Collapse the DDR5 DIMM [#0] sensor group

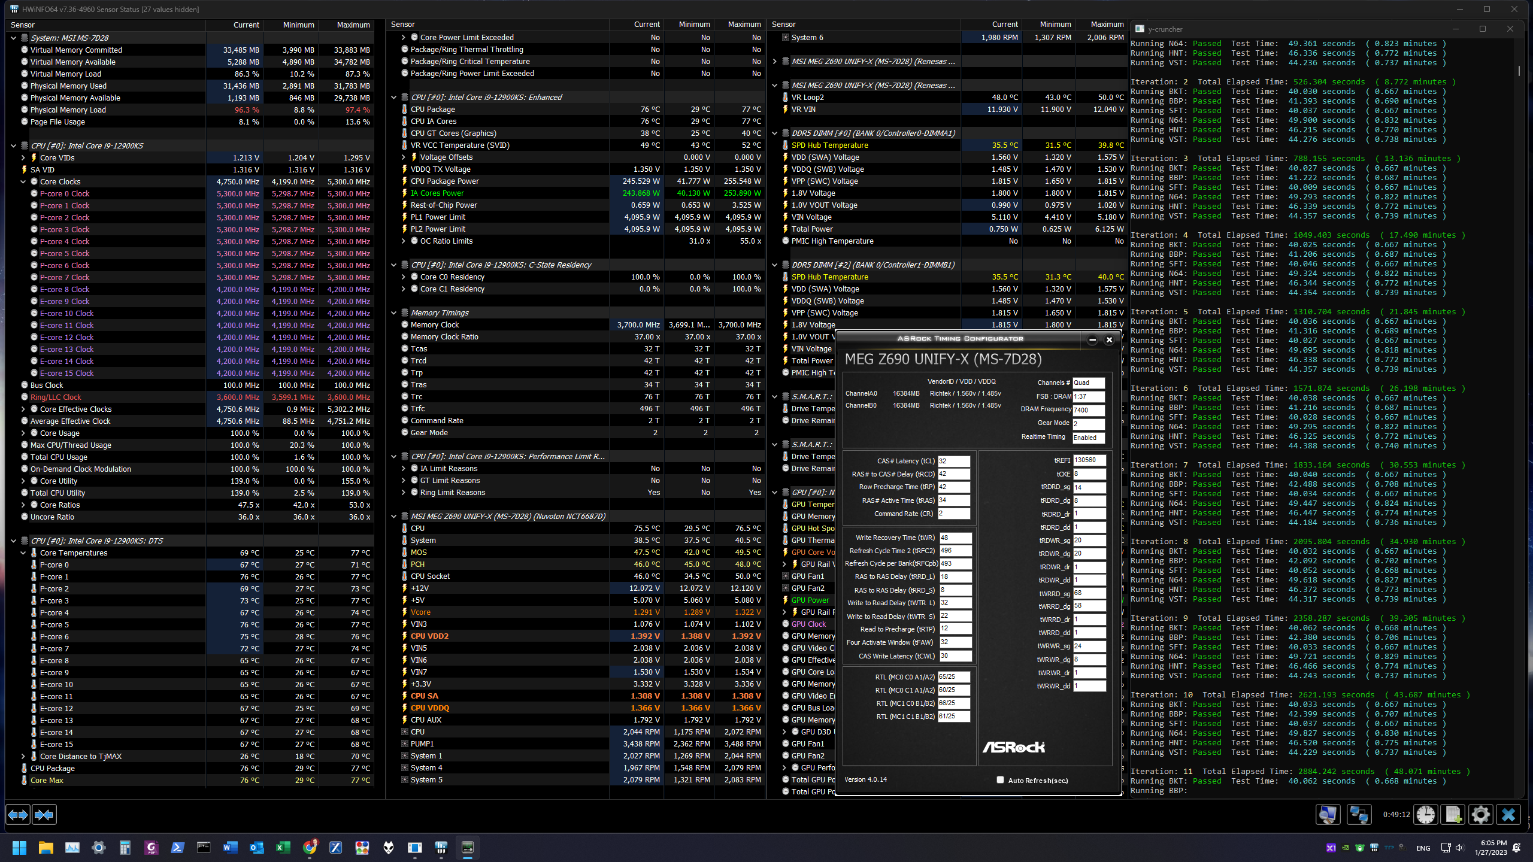(x=774, y=133)
